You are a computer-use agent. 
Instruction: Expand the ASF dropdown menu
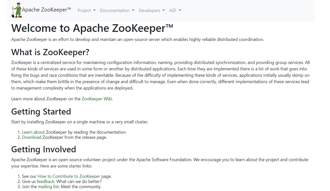[x=175, y=10]
